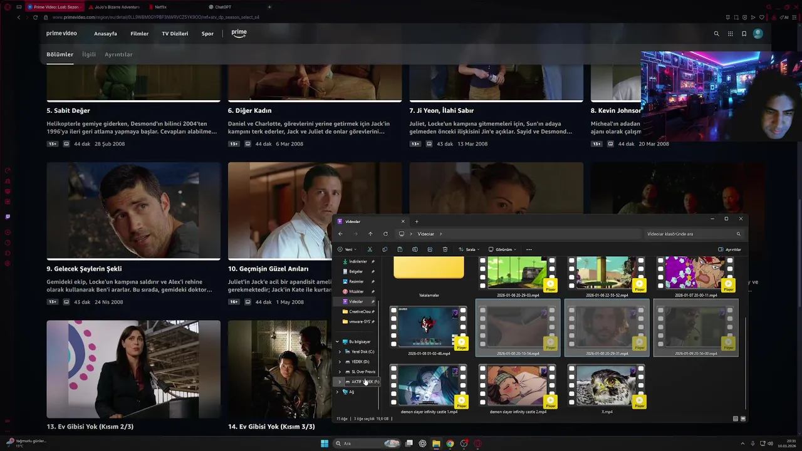The image size is (802, 451).
Task: Collapse the Bu bilgisayar tree node
Action: point(337,341)
